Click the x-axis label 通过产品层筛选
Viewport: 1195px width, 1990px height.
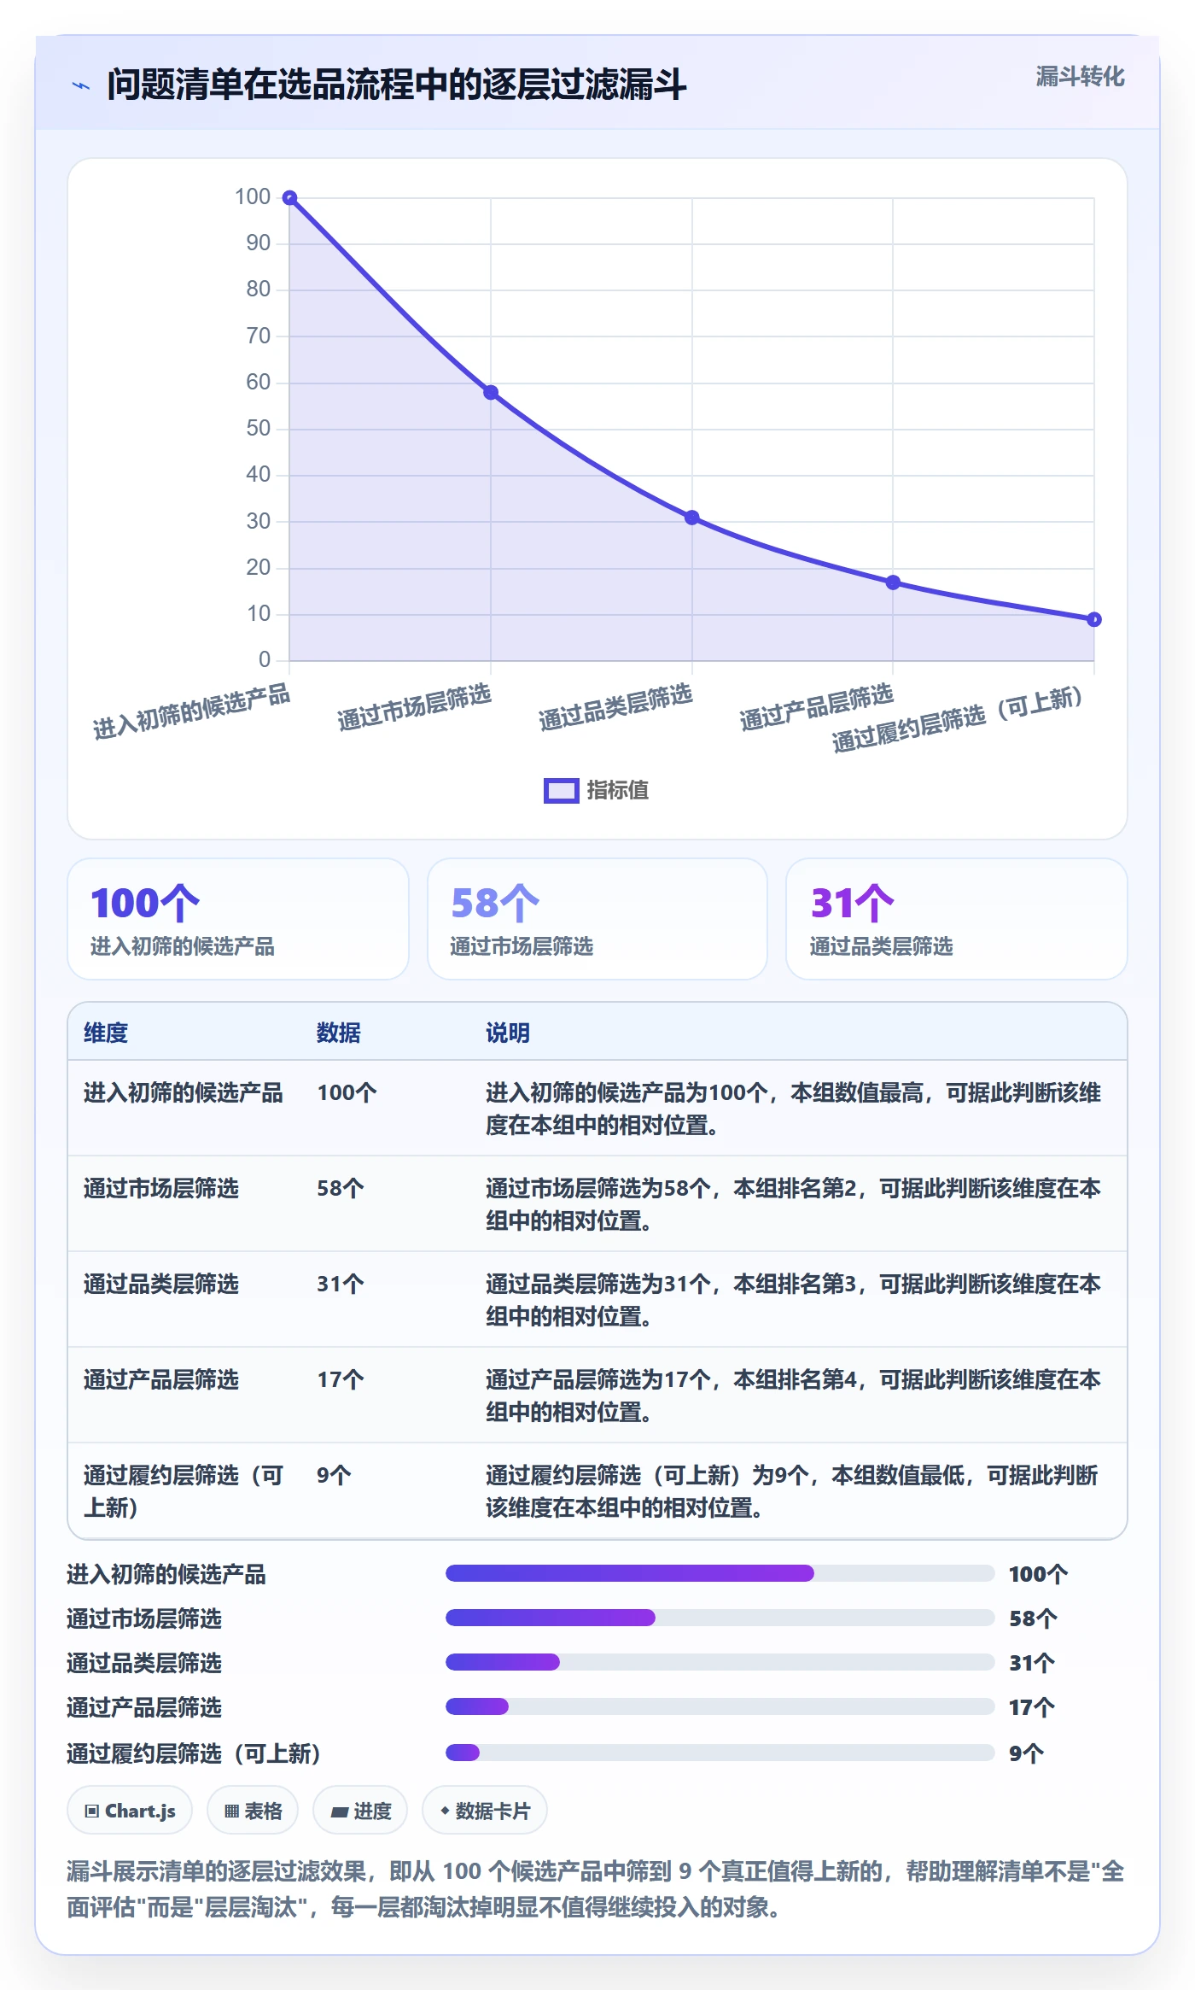816,707
